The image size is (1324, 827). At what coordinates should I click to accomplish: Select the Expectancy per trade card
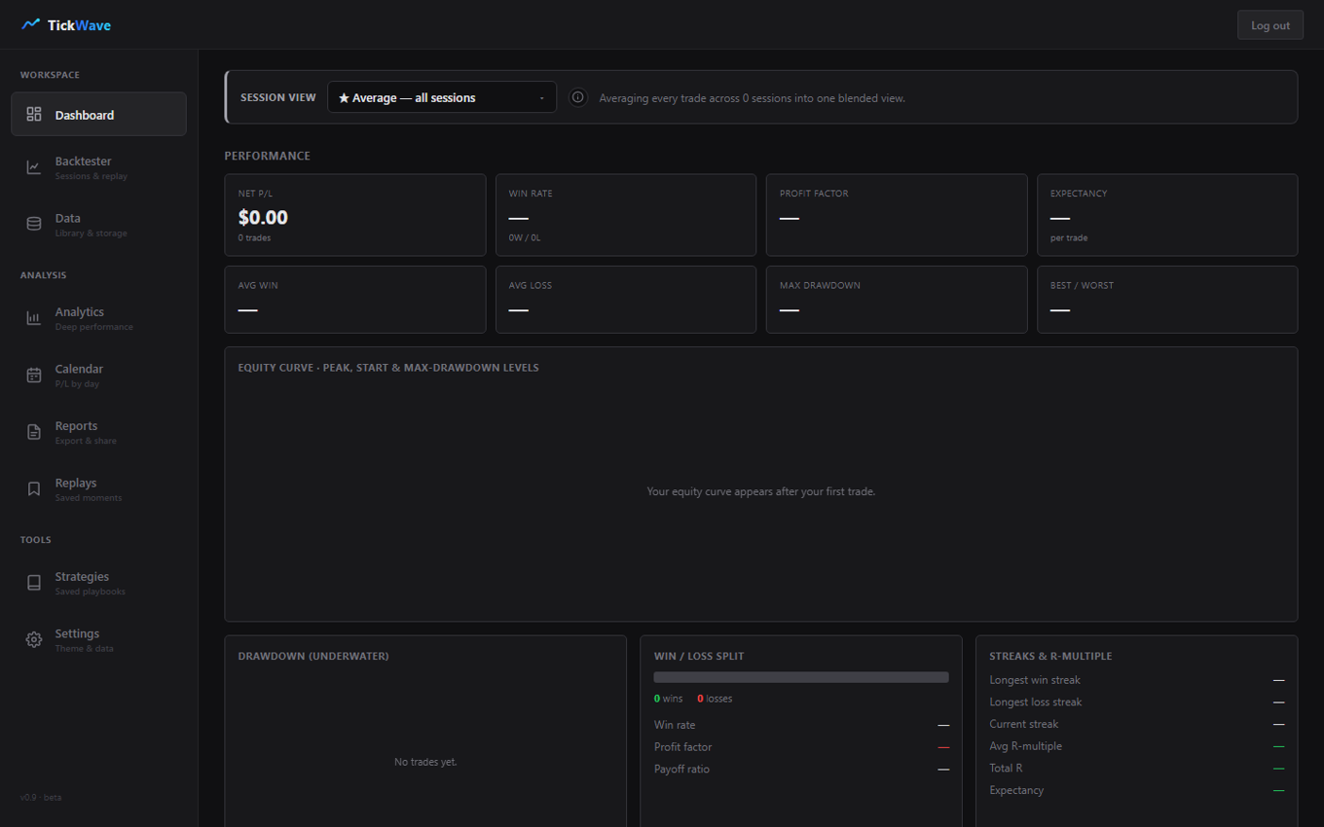pos(1167,215)
